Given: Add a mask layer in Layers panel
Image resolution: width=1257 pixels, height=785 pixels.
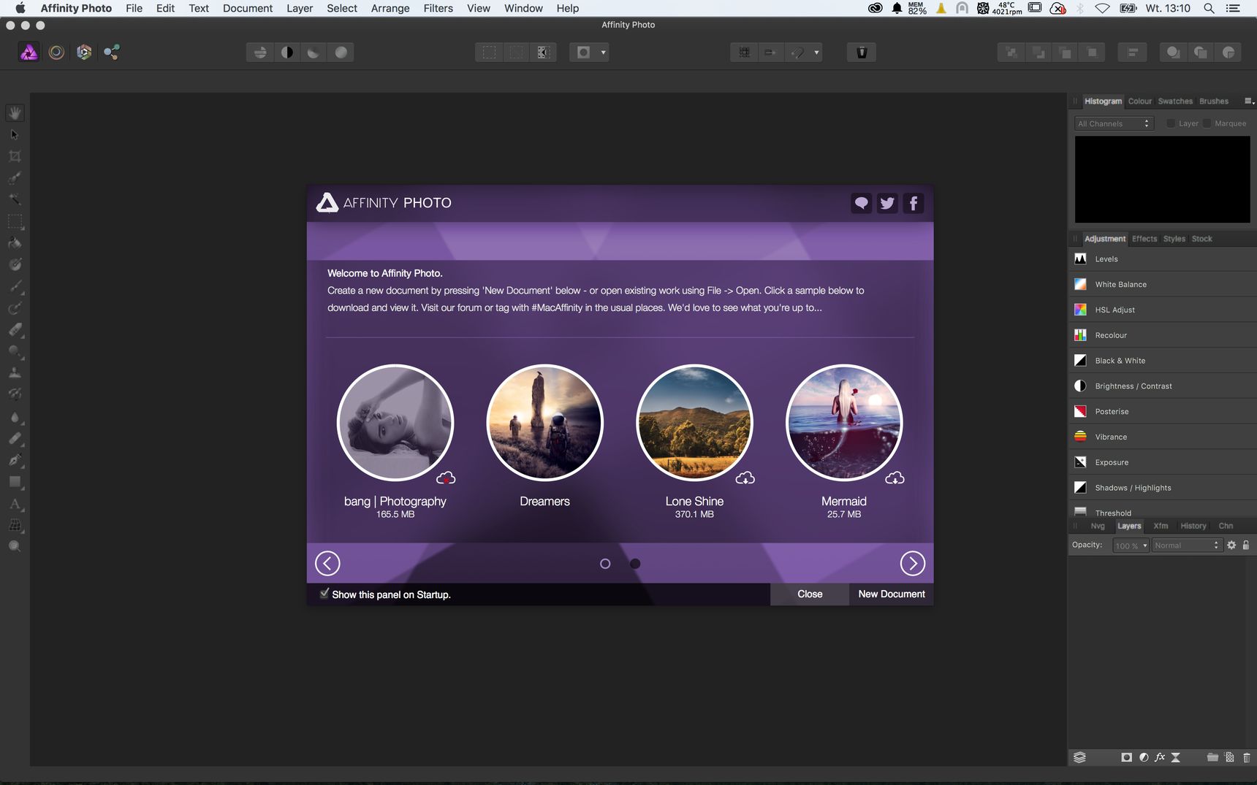Looking at the screenshot, I should 1127,758.
